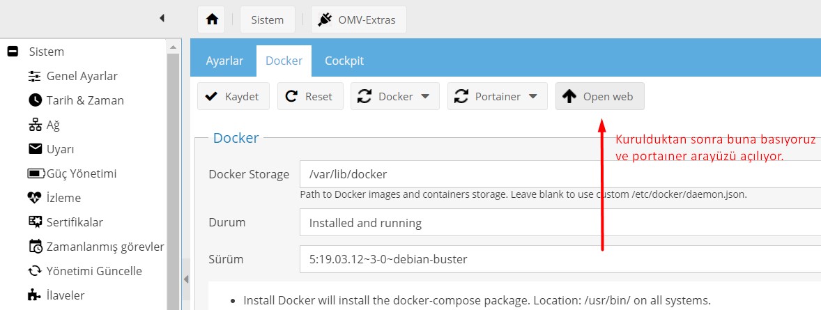
Task: Click the Sürüm label text
Action: (226, 258)
